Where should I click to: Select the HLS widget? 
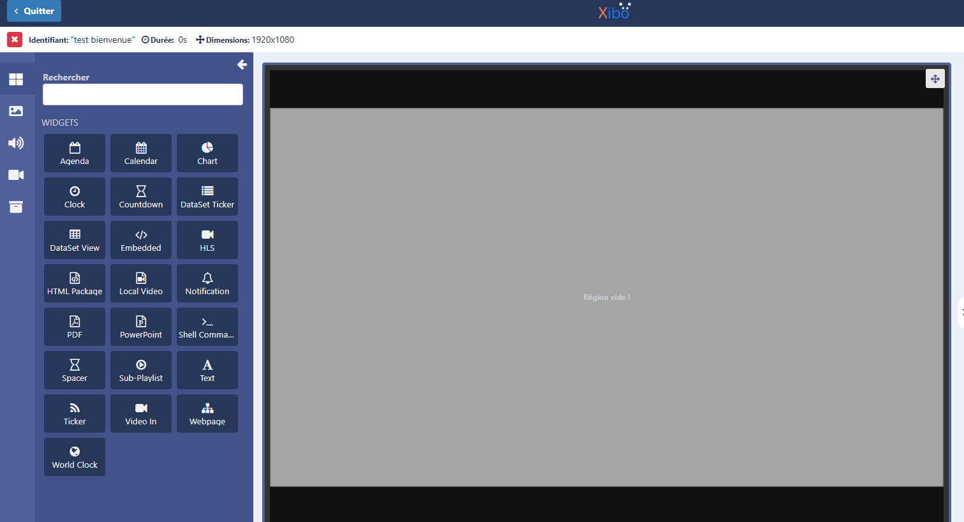207,240
